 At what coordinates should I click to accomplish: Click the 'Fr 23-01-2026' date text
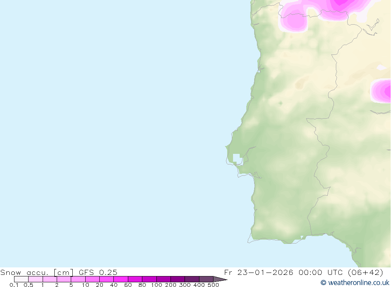coord(258,272)
